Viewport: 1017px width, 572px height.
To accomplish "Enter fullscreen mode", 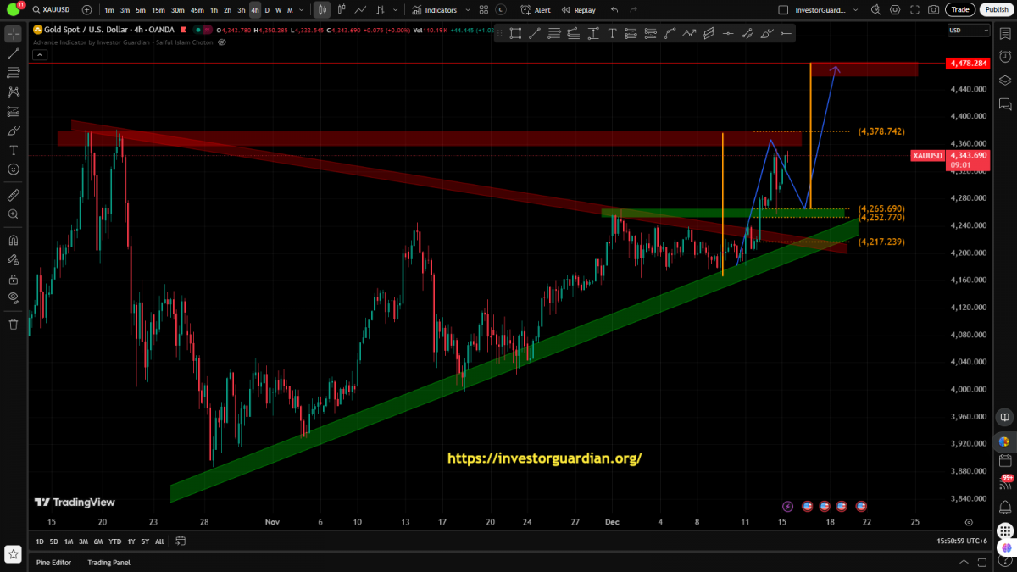I will [915, 10].
